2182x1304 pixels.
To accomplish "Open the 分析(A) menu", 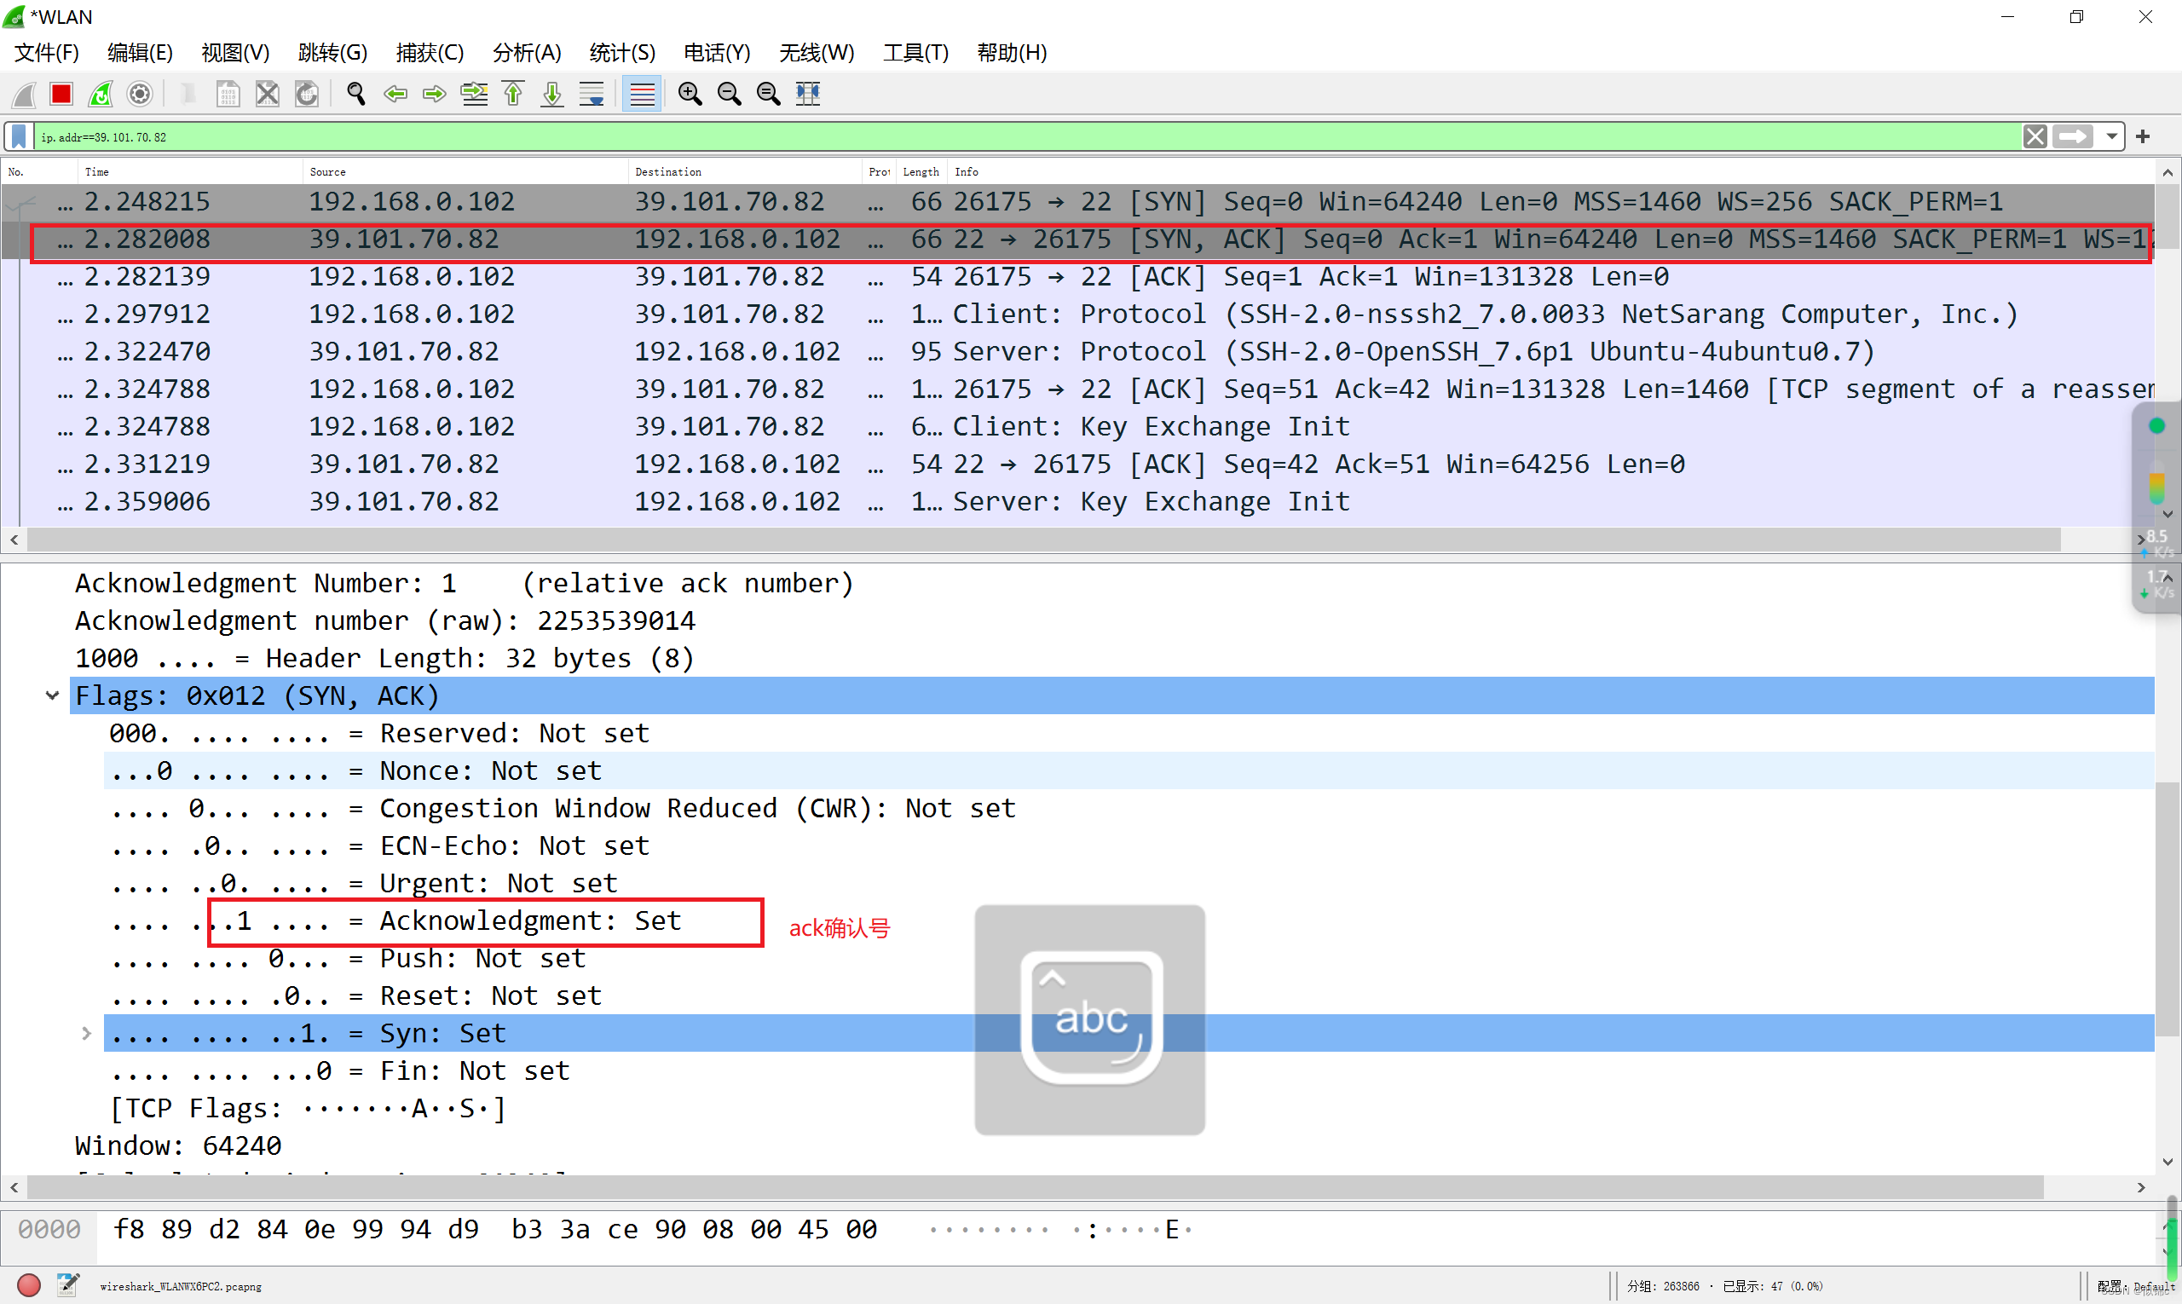I will [527, 53].
